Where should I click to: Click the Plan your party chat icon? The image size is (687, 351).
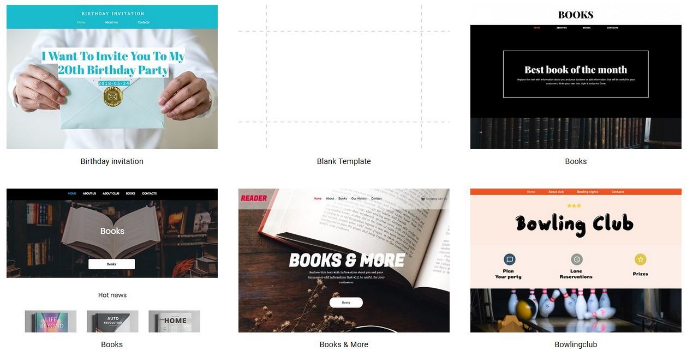509,259
